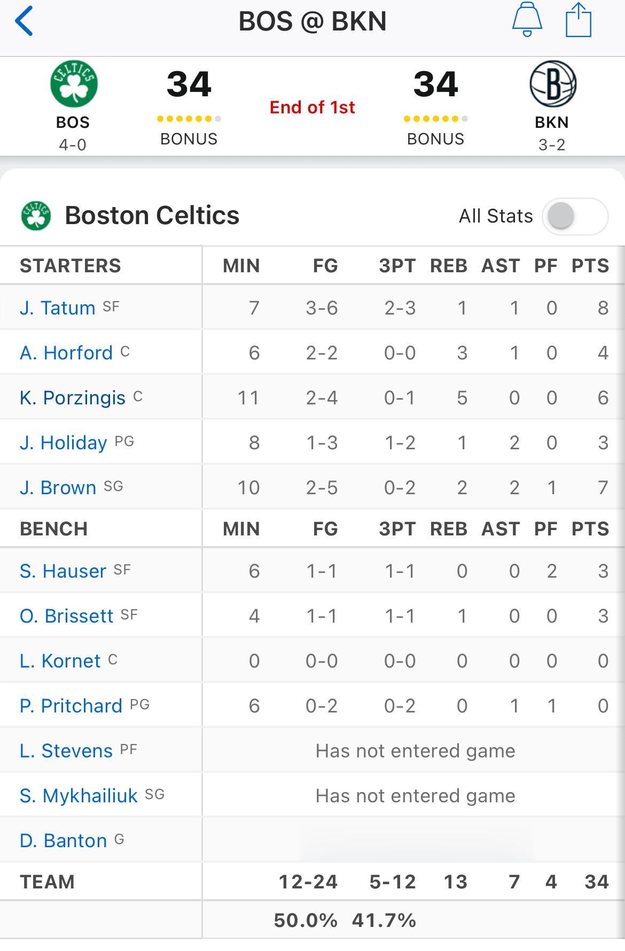Open L. Stevens' player page
The width and height of the screenshot is (625, 951).
click(x=66, y=751)
